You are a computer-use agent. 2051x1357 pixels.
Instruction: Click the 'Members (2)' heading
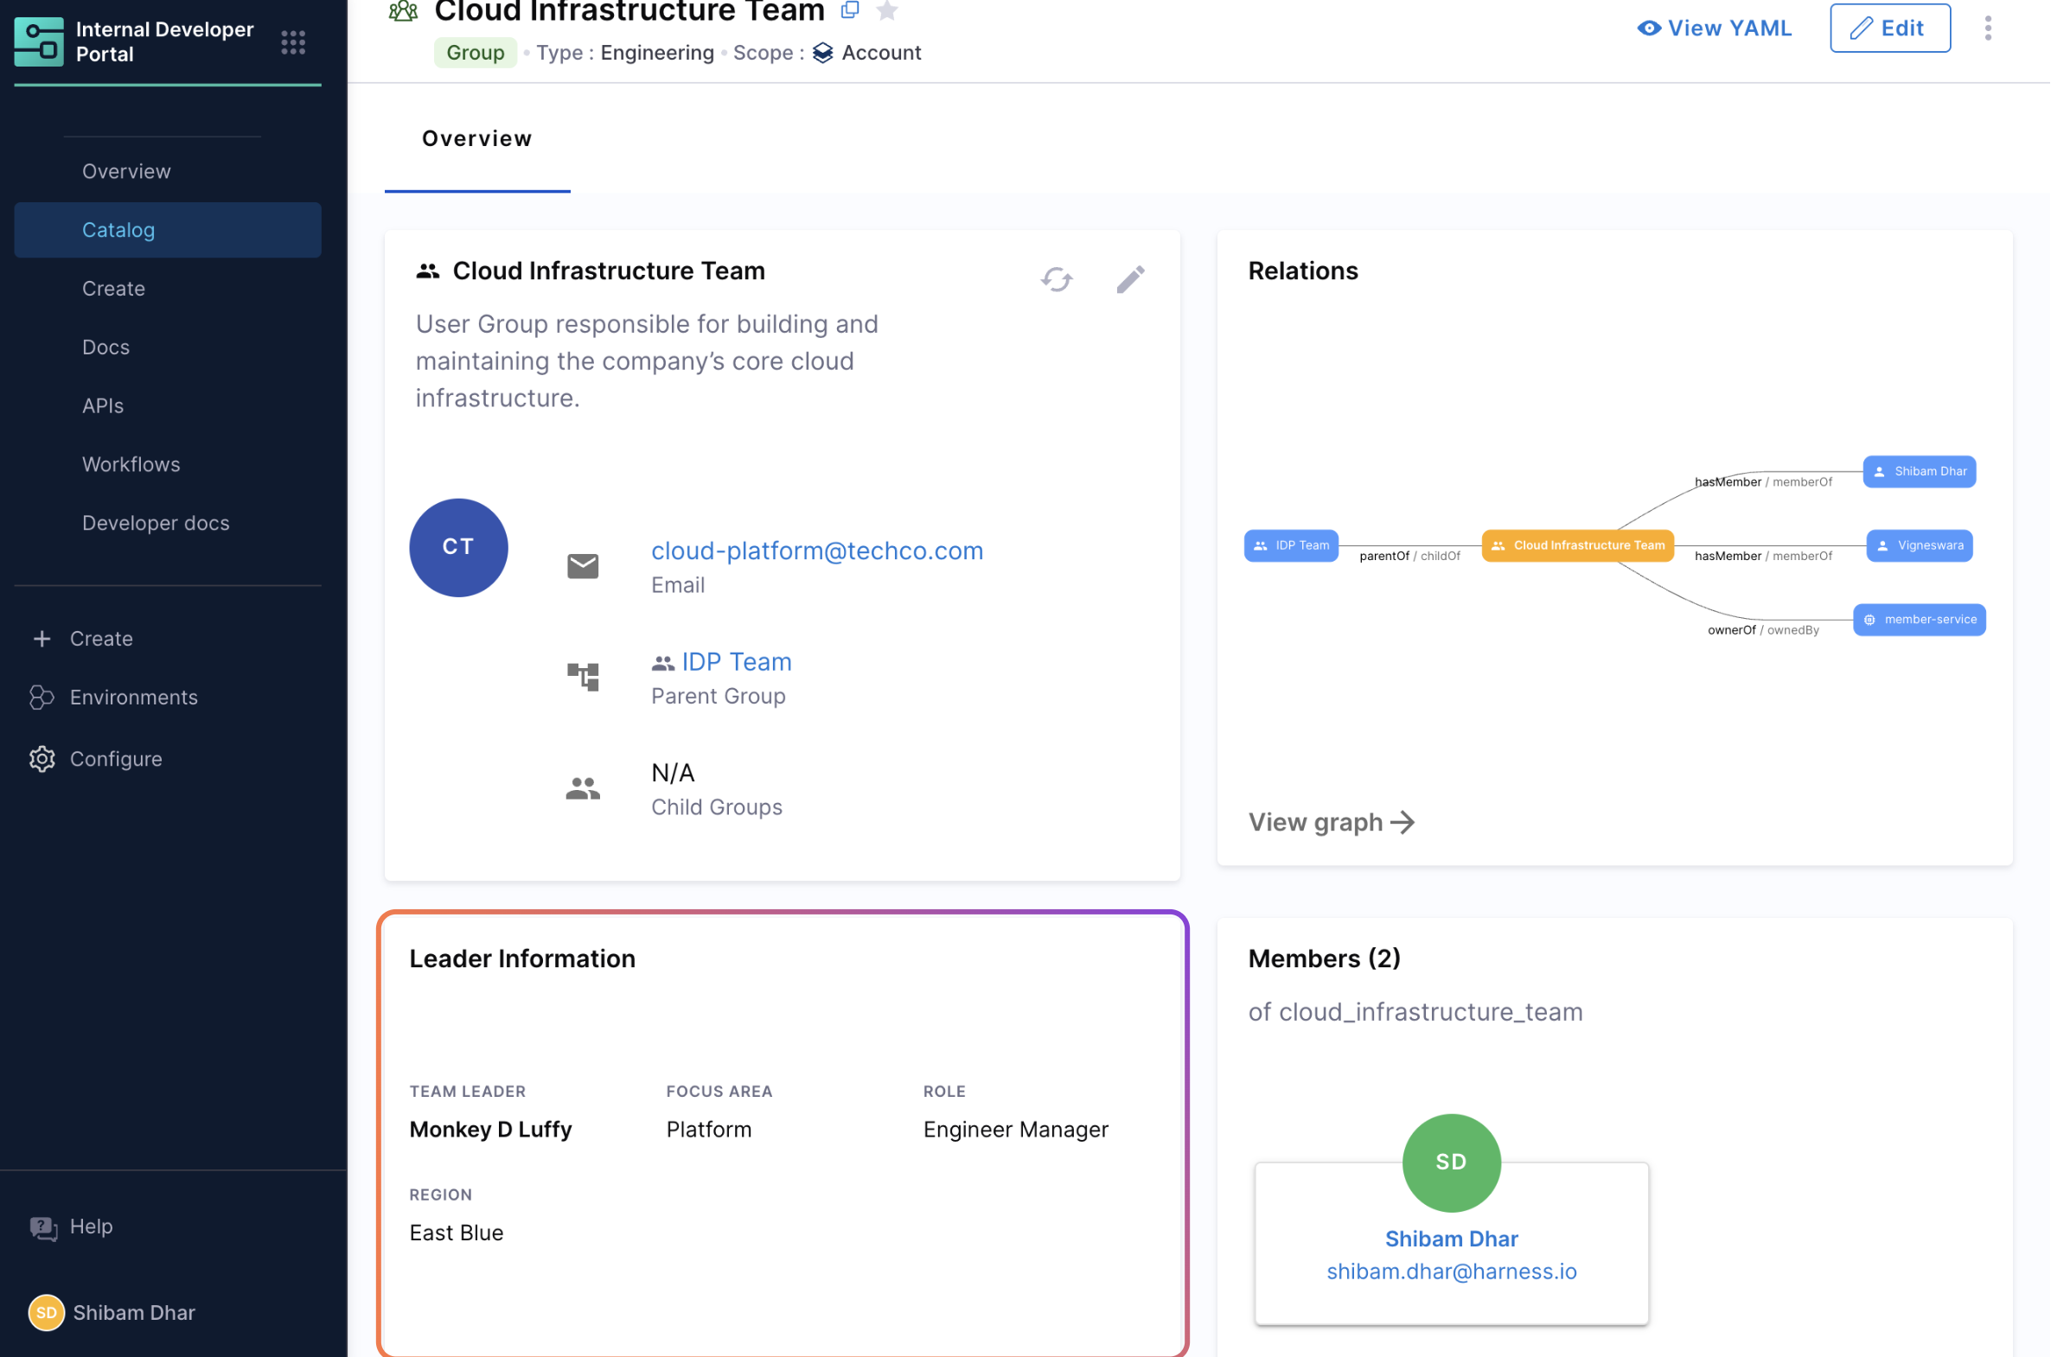tap(1324, 959)
